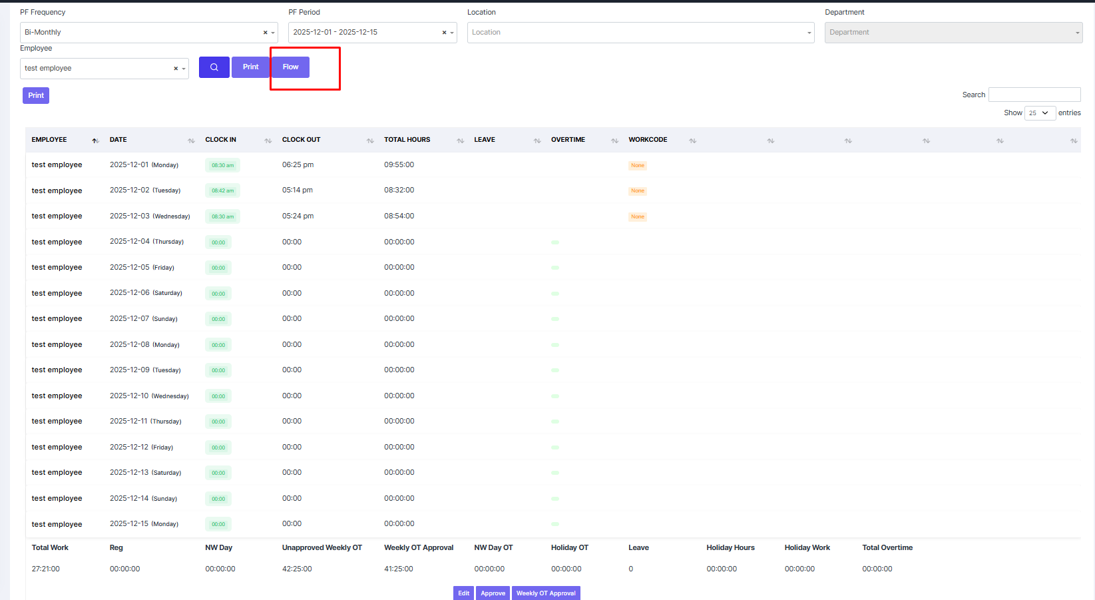1095x600 pixels.
Task: Clear the Bi-Monthly PF Frequency selection
Action: [265, 33]
